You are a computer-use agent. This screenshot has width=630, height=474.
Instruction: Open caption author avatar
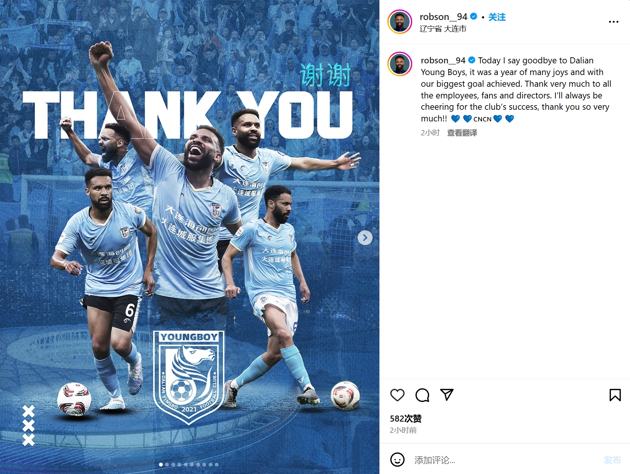pyautogui.click(x=400, y=64)
